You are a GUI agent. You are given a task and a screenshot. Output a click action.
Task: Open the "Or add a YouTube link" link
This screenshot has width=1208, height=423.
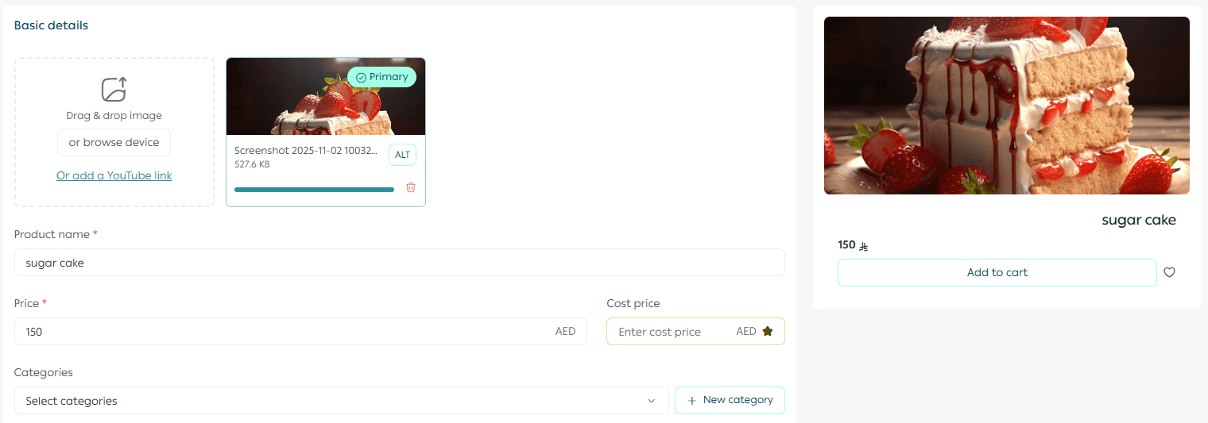114,175
